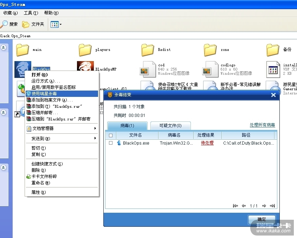This screenshot has width=297, height=238.
Task: Click the Rising shield icon in dialog title
Action: (110, 95)
